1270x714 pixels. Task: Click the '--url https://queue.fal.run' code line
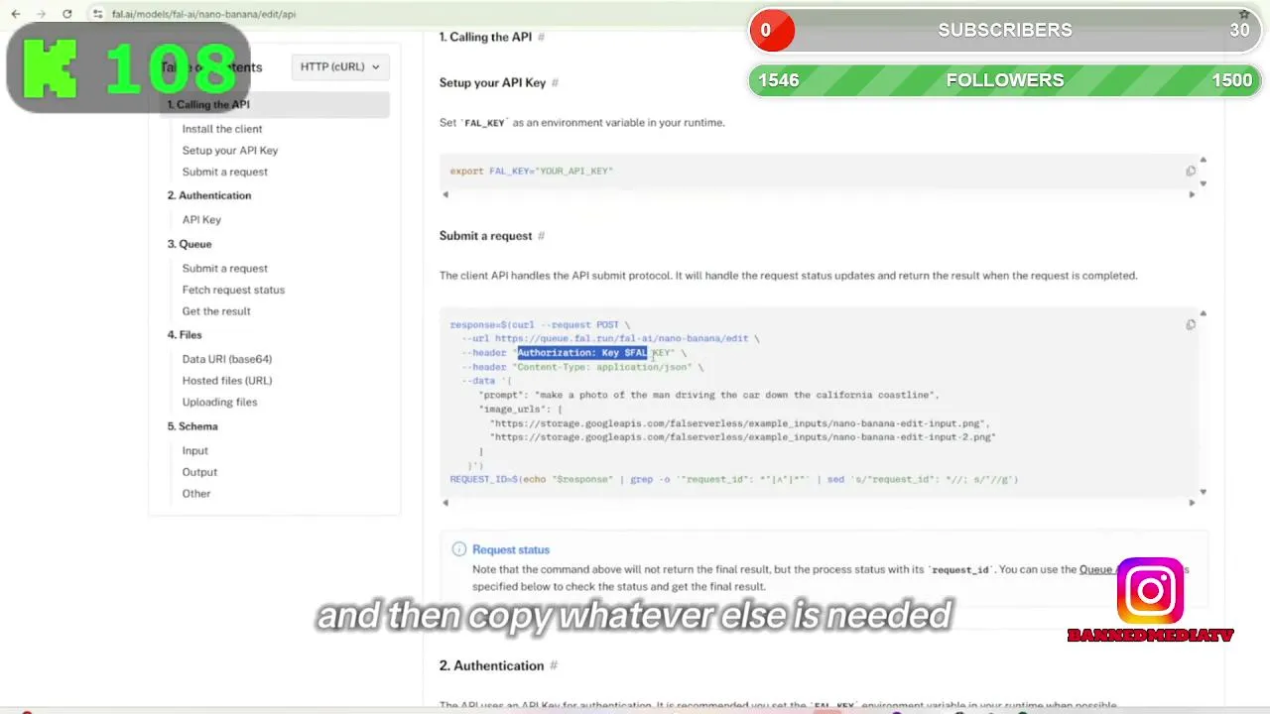point(610,339)
